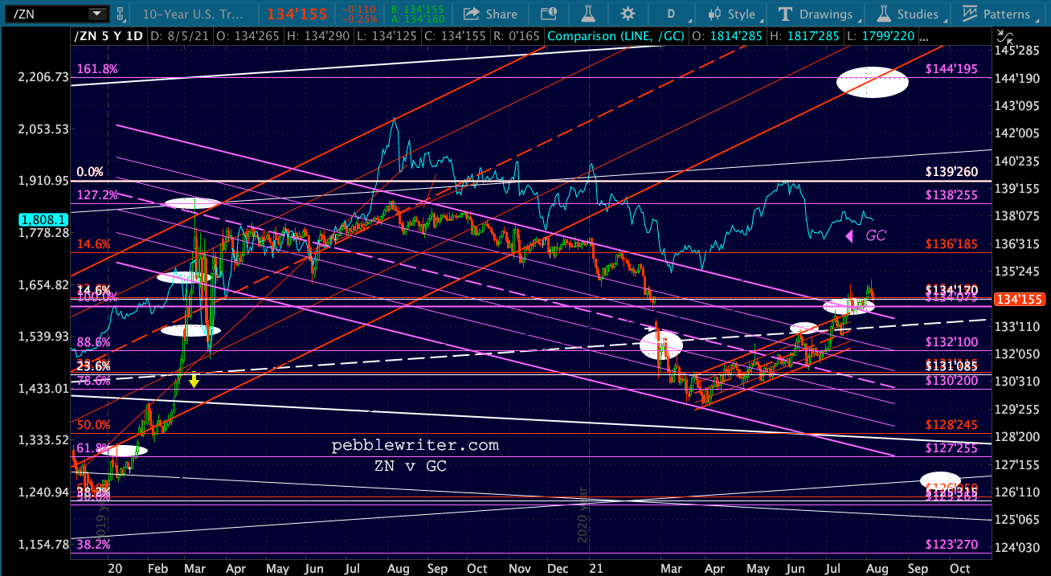
Task: Click the symbol link chain icon
Action: (121, 14)
